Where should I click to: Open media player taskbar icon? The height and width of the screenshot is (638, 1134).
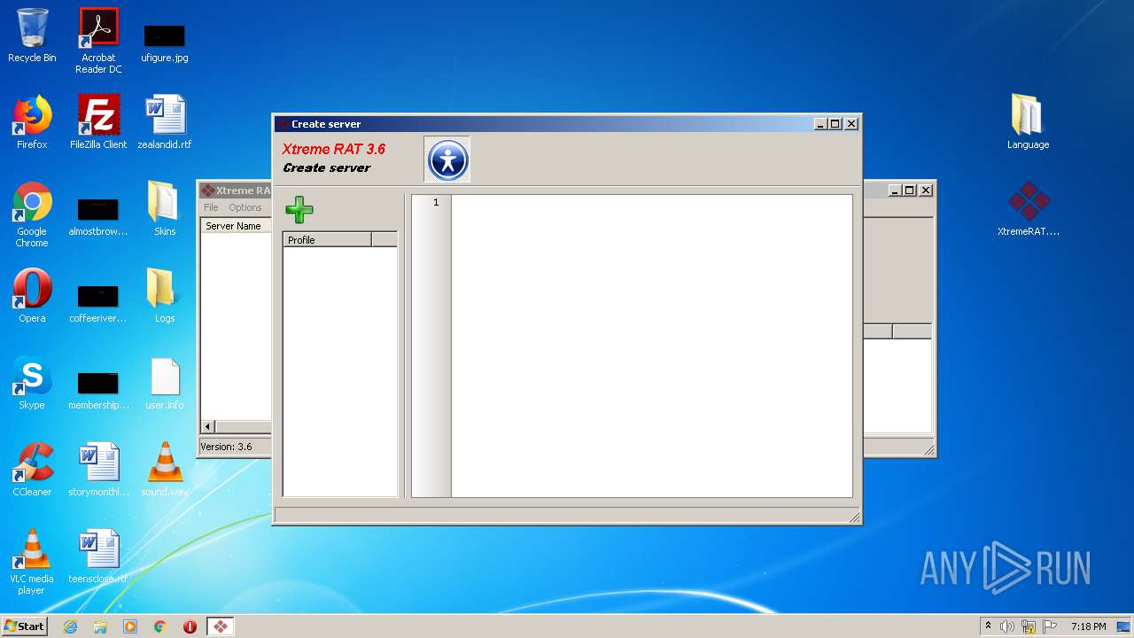click(x=130, y=626)
